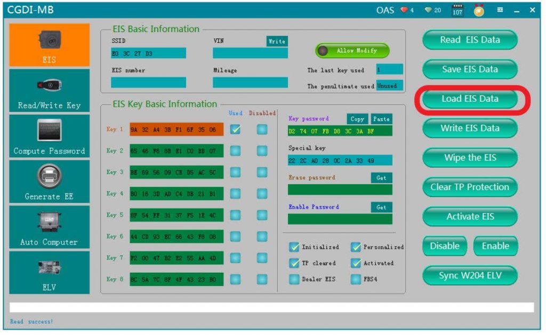Click the Enable button

click(x=495, y=246)
